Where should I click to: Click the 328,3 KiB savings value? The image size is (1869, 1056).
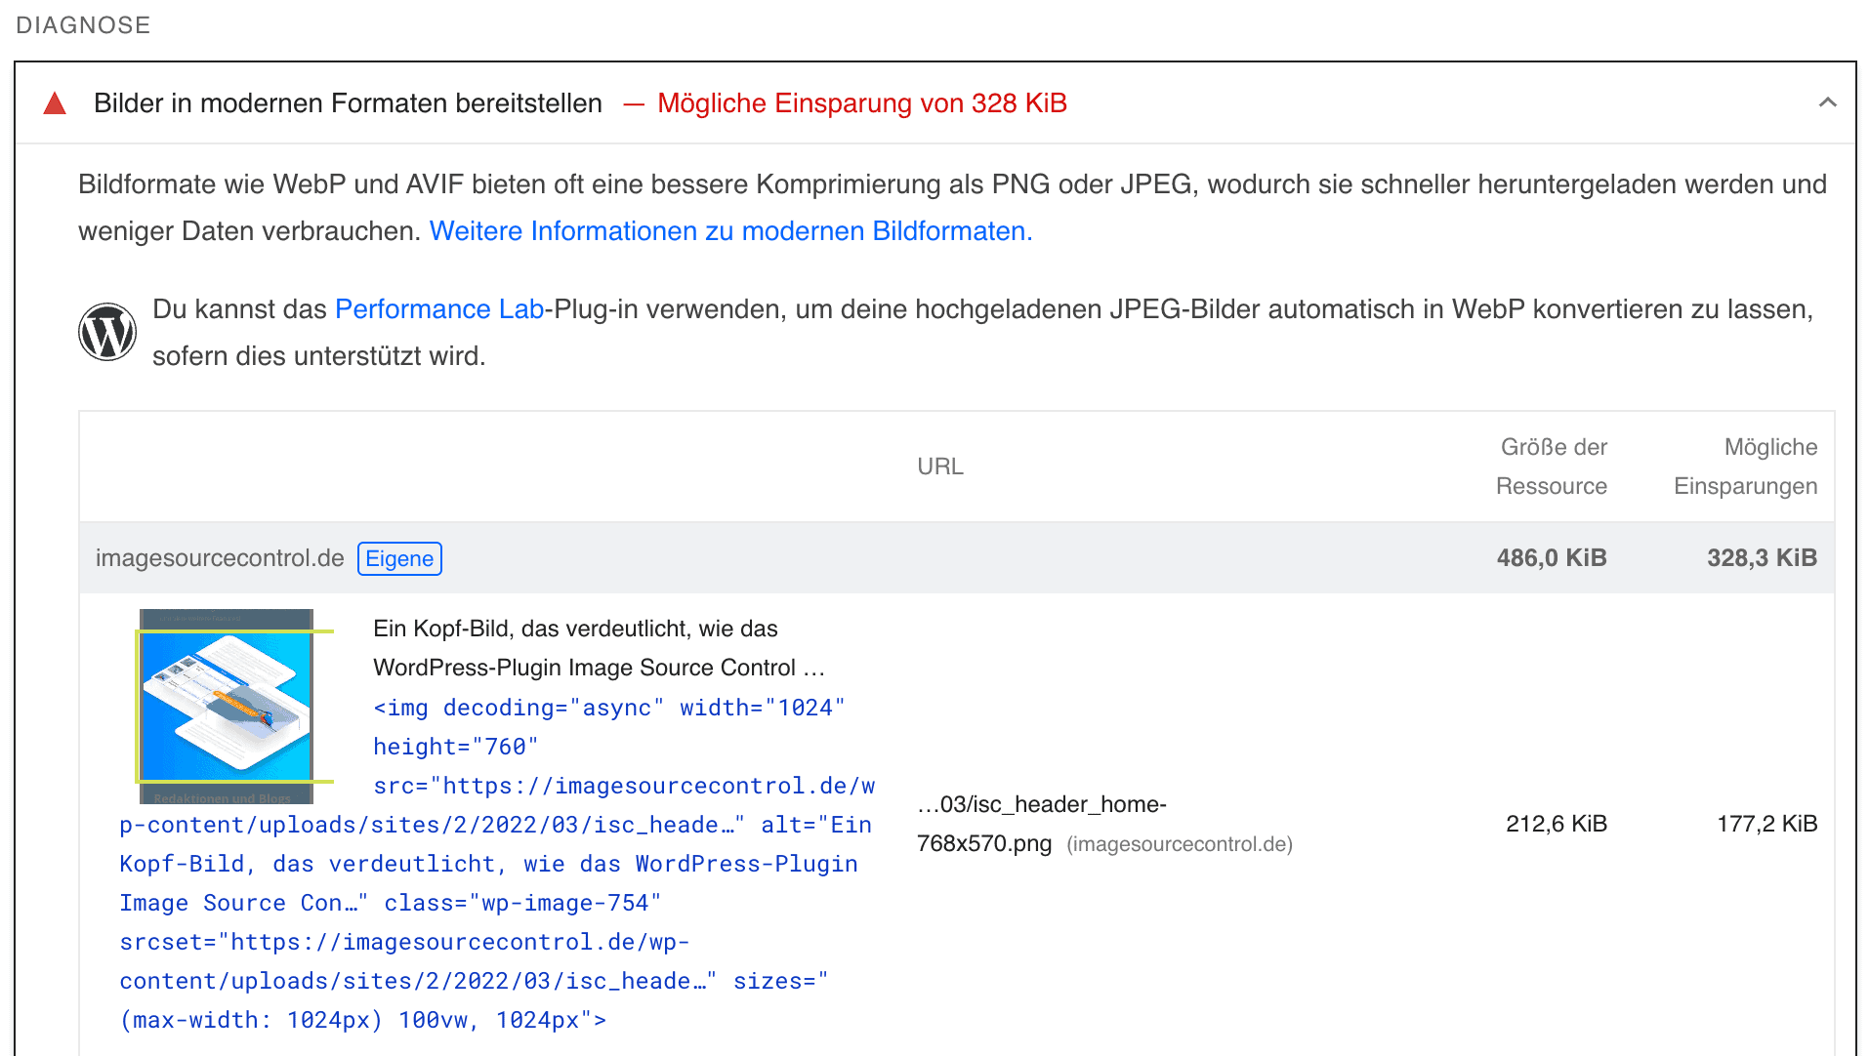tap(1762, 557)
